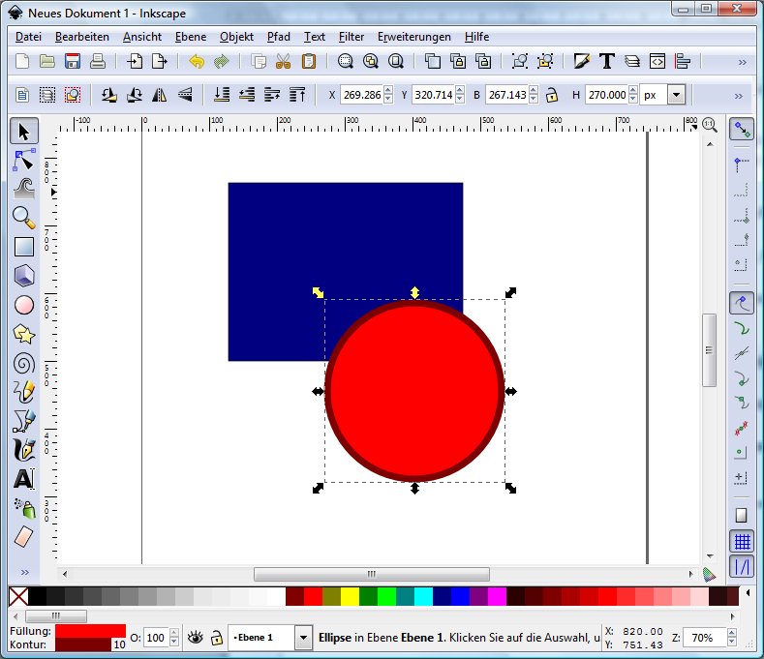Image resolution: width=764 pixels, height=659 pixels.
Task: Open the XML editor icon
Action: (x=657, y=61)
